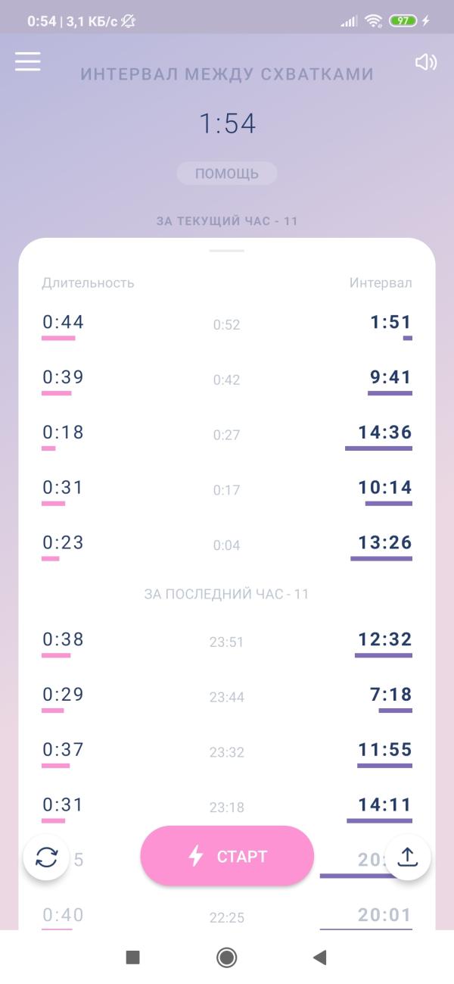Tap the 14:36 interval bar

click(x=378, y=448)
